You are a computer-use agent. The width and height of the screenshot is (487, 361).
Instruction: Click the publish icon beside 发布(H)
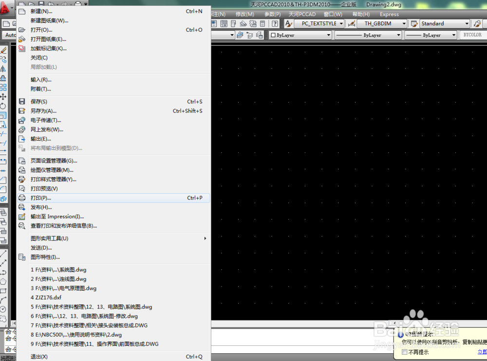click(x=22, y=207)
